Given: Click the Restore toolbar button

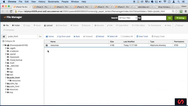Looking at the screenshot, I should (86, 25).
